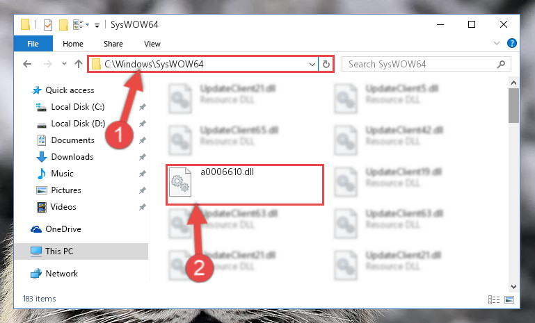535x323 pixels.
Task: Open the recent locations dropdown arrow
Action: pos(64,64)
